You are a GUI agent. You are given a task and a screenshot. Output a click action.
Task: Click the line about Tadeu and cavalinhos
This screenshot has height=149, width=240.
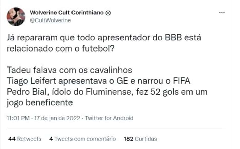69,70
